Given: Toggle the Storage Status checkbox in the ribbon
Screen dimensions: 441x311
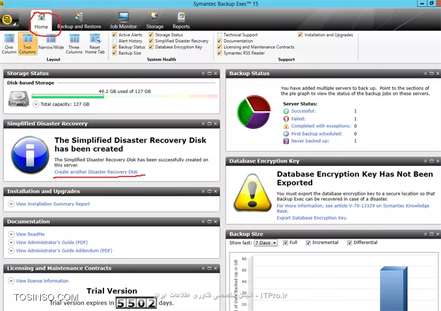Looking at the screenshot, I should [x=152, y=35].
